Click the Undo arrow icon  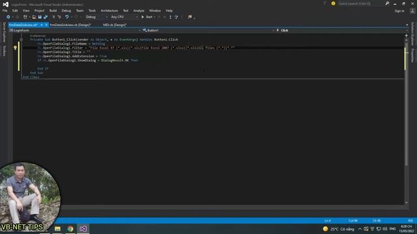click(66, 17)
